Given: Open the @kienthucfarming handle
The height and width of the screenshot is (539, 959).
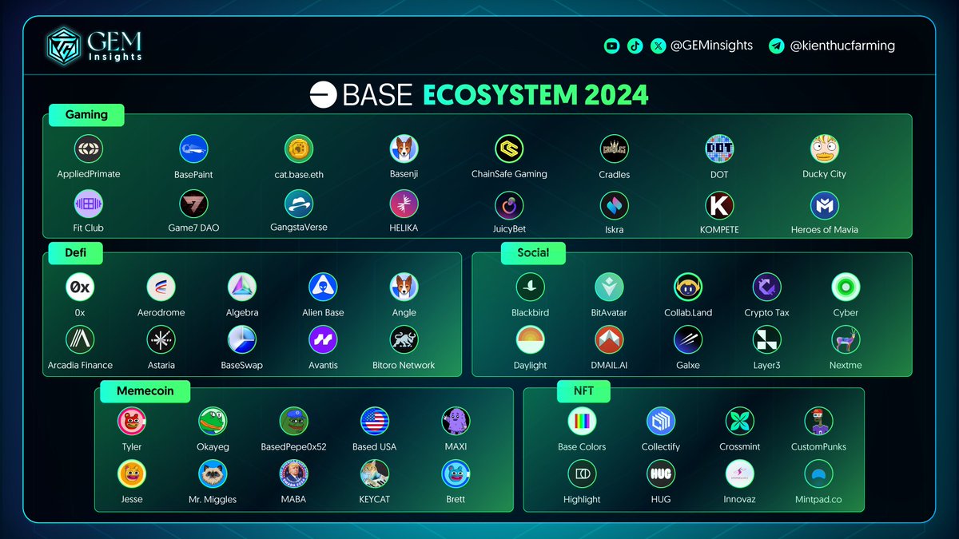Looking at the screenshot, I should pos(842,46).
